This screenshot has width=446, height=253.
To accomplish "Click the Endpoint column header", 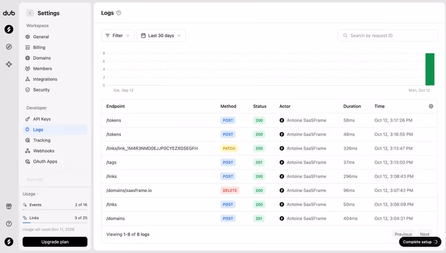I will pyautogui.click(x=115, y=106).
